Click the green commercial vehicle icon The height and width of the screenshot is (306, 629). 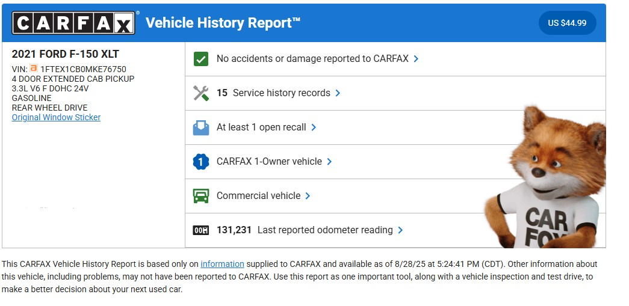200,196
